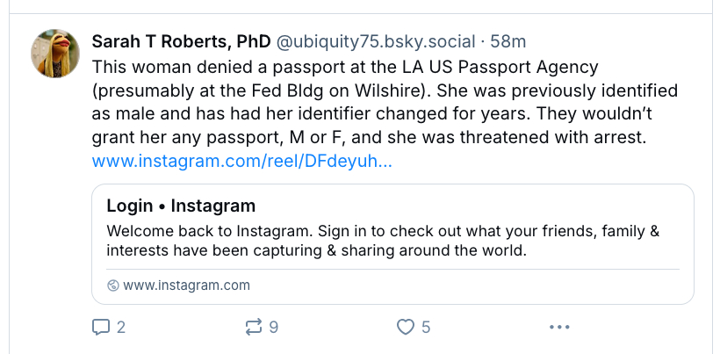Click the www.instagram.com domain in card footer
The width and height of the screenshot is (720, 354).
point(186,285)
